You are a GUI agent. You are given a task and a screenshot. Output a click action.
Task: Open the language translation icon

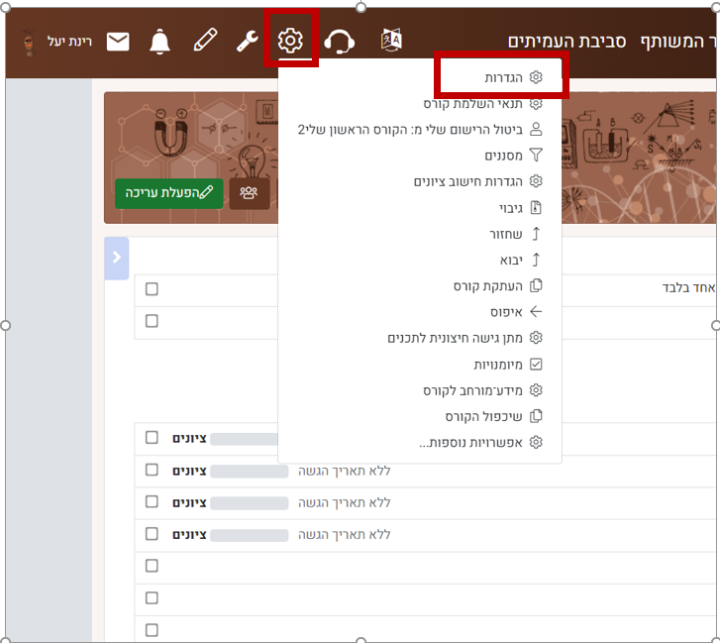[391, 40]
